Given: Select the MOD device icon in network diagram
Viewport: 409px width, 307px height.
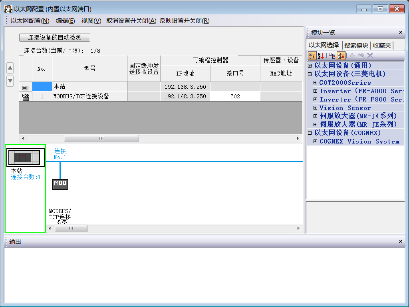Looking at the screenshot, I should pyautogui.click(x=60, y=183).
